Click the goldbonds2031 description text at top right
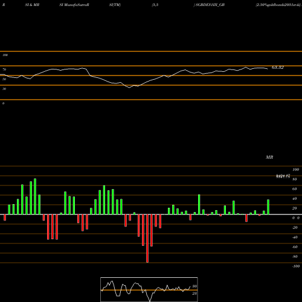 pyautogui.click(x=278, y=5)
